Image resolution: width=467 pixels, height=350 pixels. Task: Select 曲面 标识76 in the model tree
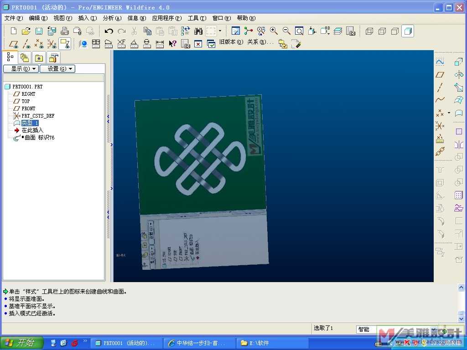(x=39, y=138)
